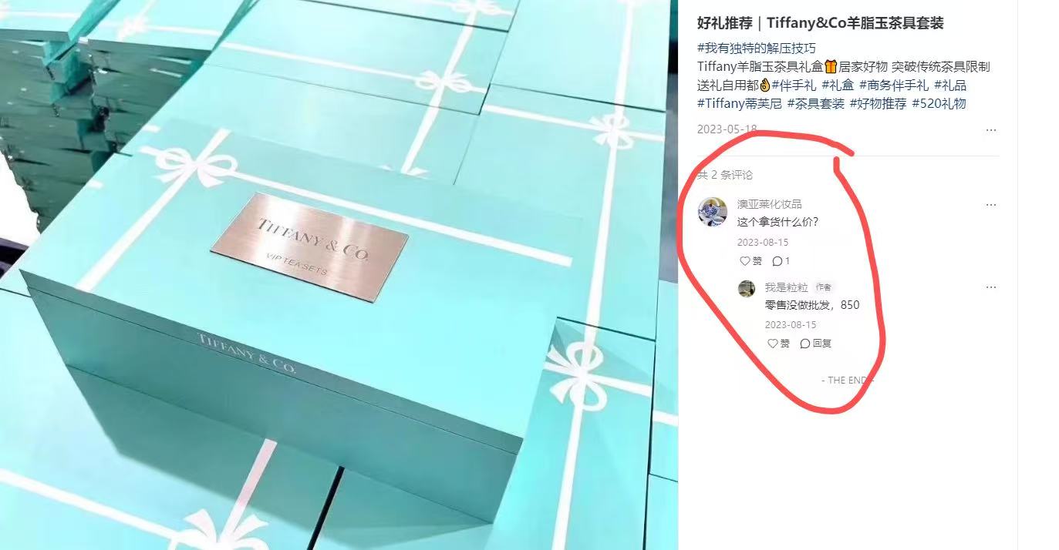Like the comment from 澳亚莱化妆品
The image size is (1059, 550).
750,261
